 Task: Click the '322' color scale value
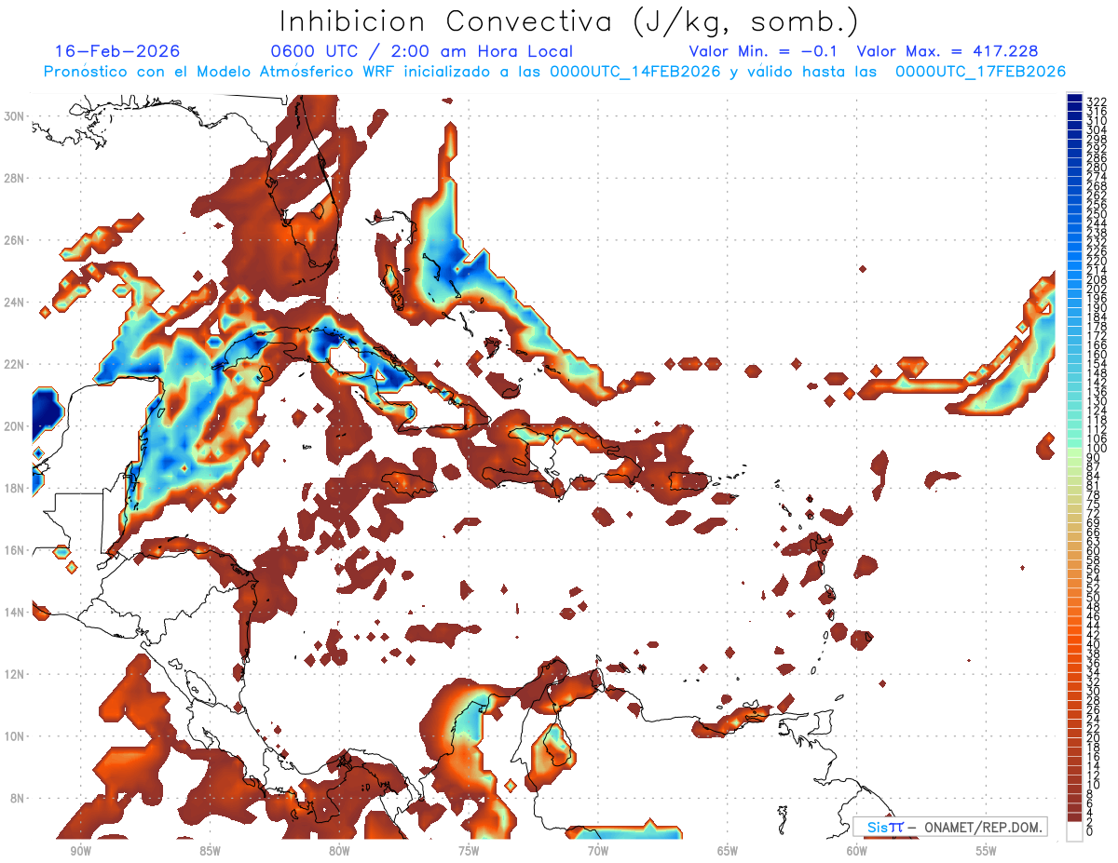point(1096,101)
